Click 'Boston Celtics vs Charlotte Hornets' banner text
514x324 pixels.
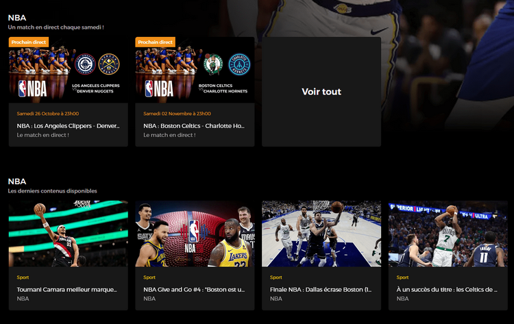pyautogui.click(x=223, y=88)
